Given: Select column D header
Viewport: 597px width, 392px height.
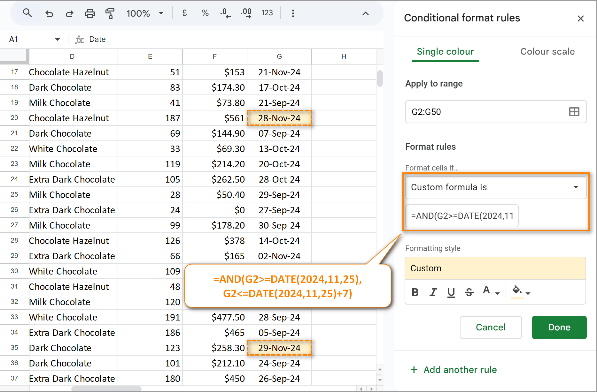Looking at the screenshot, I should [x=74, y=56].
